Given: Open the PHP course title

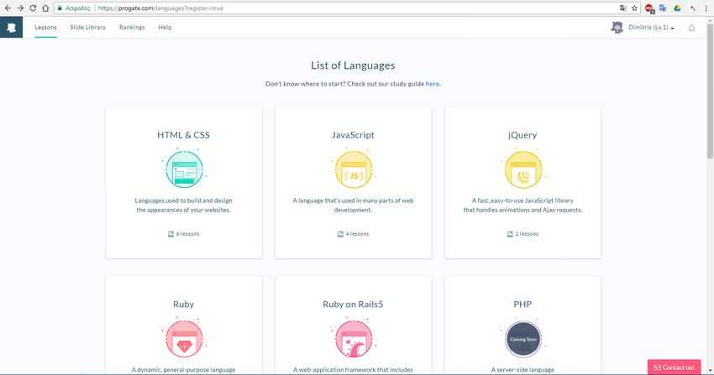Looking at the screenshot, I should pyautogui.click(x=522, y=304).
